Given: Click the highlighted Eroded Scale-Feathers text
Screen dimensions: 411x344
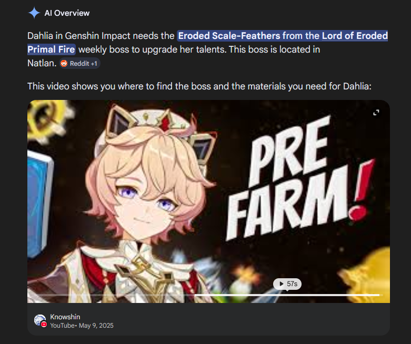Looking at the screenshot, I should [229, 36].
